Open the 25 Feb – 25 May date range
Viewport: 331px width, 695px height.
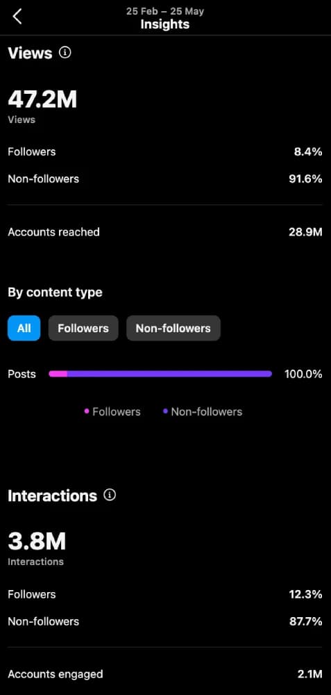[x=165, y=11]
